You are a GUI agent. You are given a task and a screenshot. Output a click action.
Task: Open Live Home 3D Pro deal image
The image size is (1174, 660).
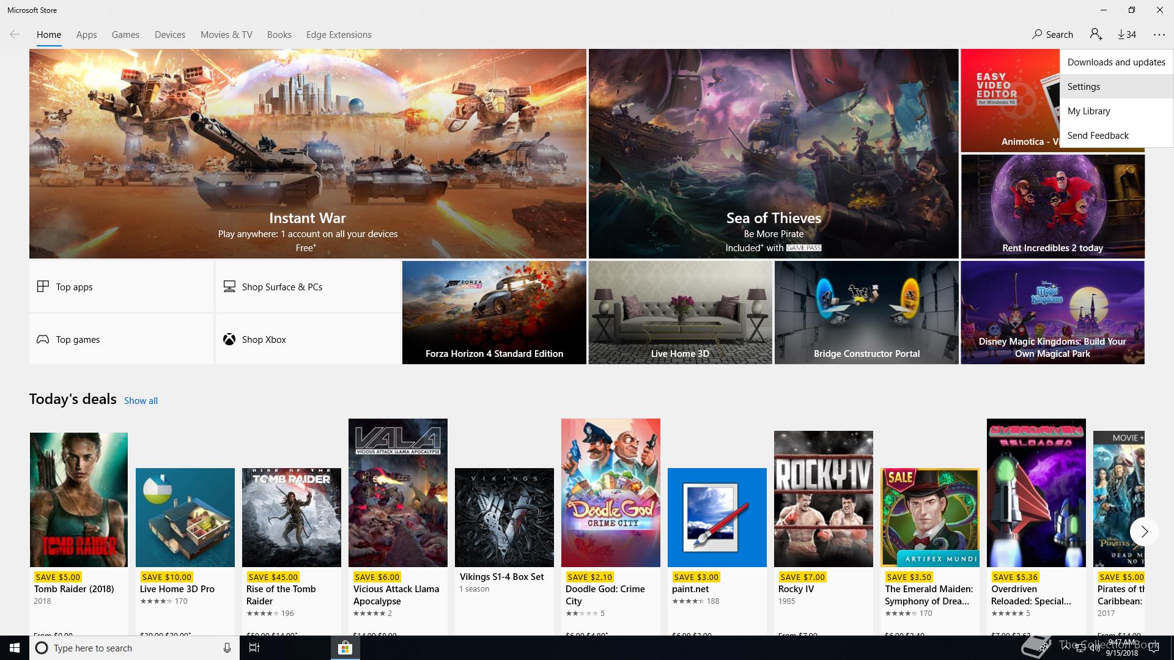pyautogui.click(x=185, y=518)
